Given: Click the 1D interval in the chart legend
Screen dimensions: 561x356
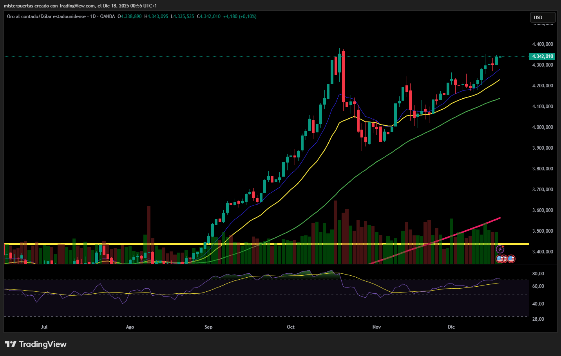Looking at the screenshot, I should coord(93,16).
